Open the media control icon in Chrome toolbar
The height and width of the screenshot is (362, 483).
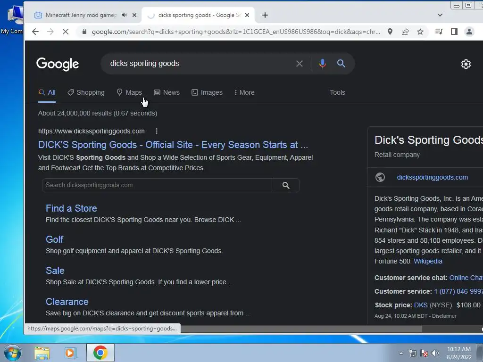click(x=439, y=32)
